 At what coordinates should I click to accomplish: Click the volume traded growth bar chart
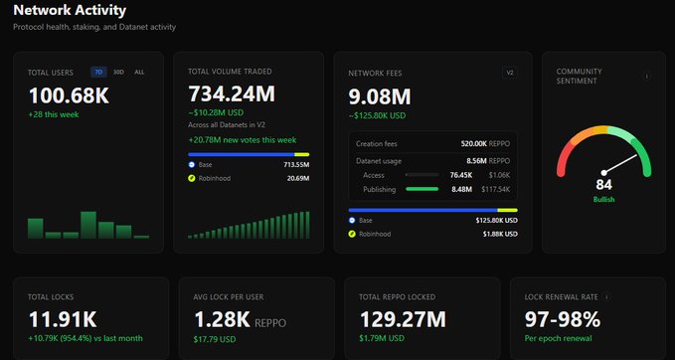(x=249, y=225)
